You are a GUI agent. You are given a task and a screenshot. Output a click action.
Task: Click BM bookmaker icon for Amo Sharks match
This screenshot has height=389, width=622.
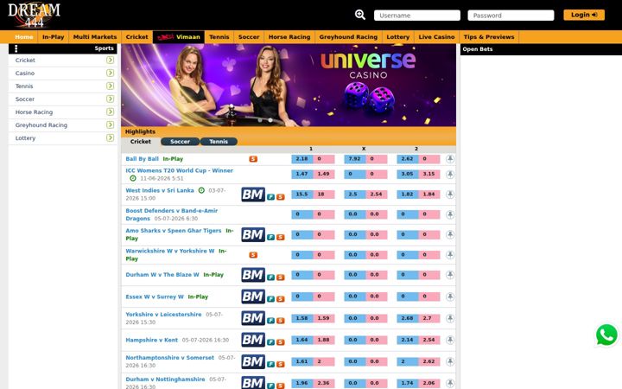[x=253, y=234]
